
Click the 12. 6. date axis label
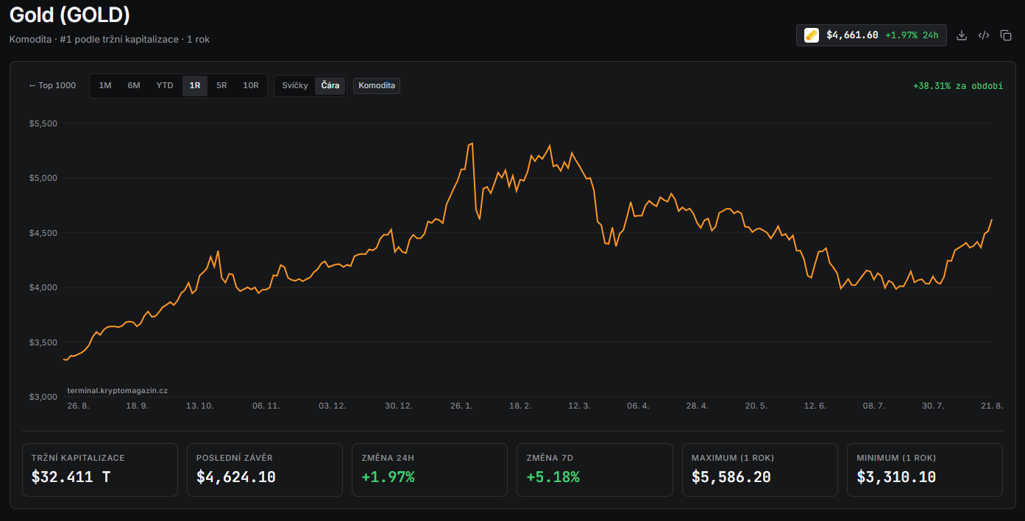coord(815,406)
